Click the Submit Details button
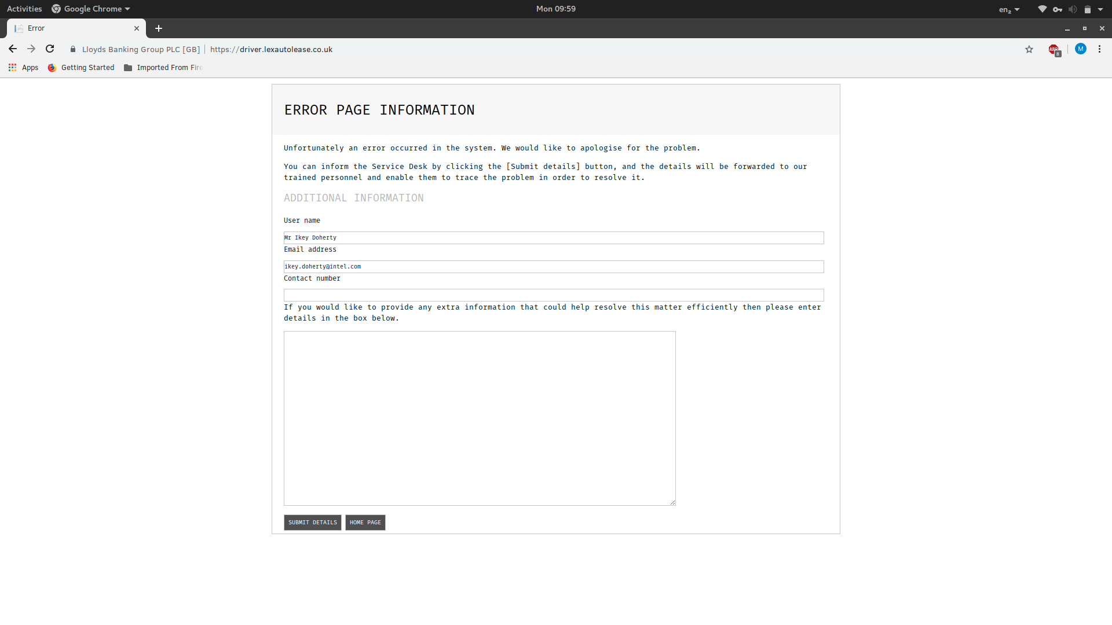1112x625 pixels. tap(313, 523)
